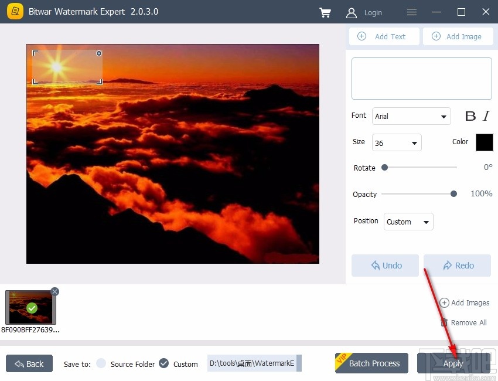Viewport: 498px width, 381px height.
Task: Select the Bold formatting icon
Action: (x=470, y=115)
